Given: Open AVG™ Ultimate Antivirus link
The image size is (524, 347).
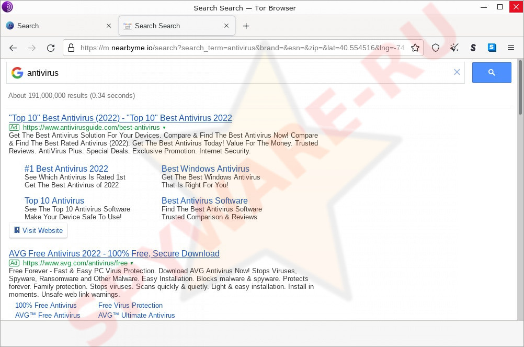Looking at the screenshot, I should coord(136,315).
